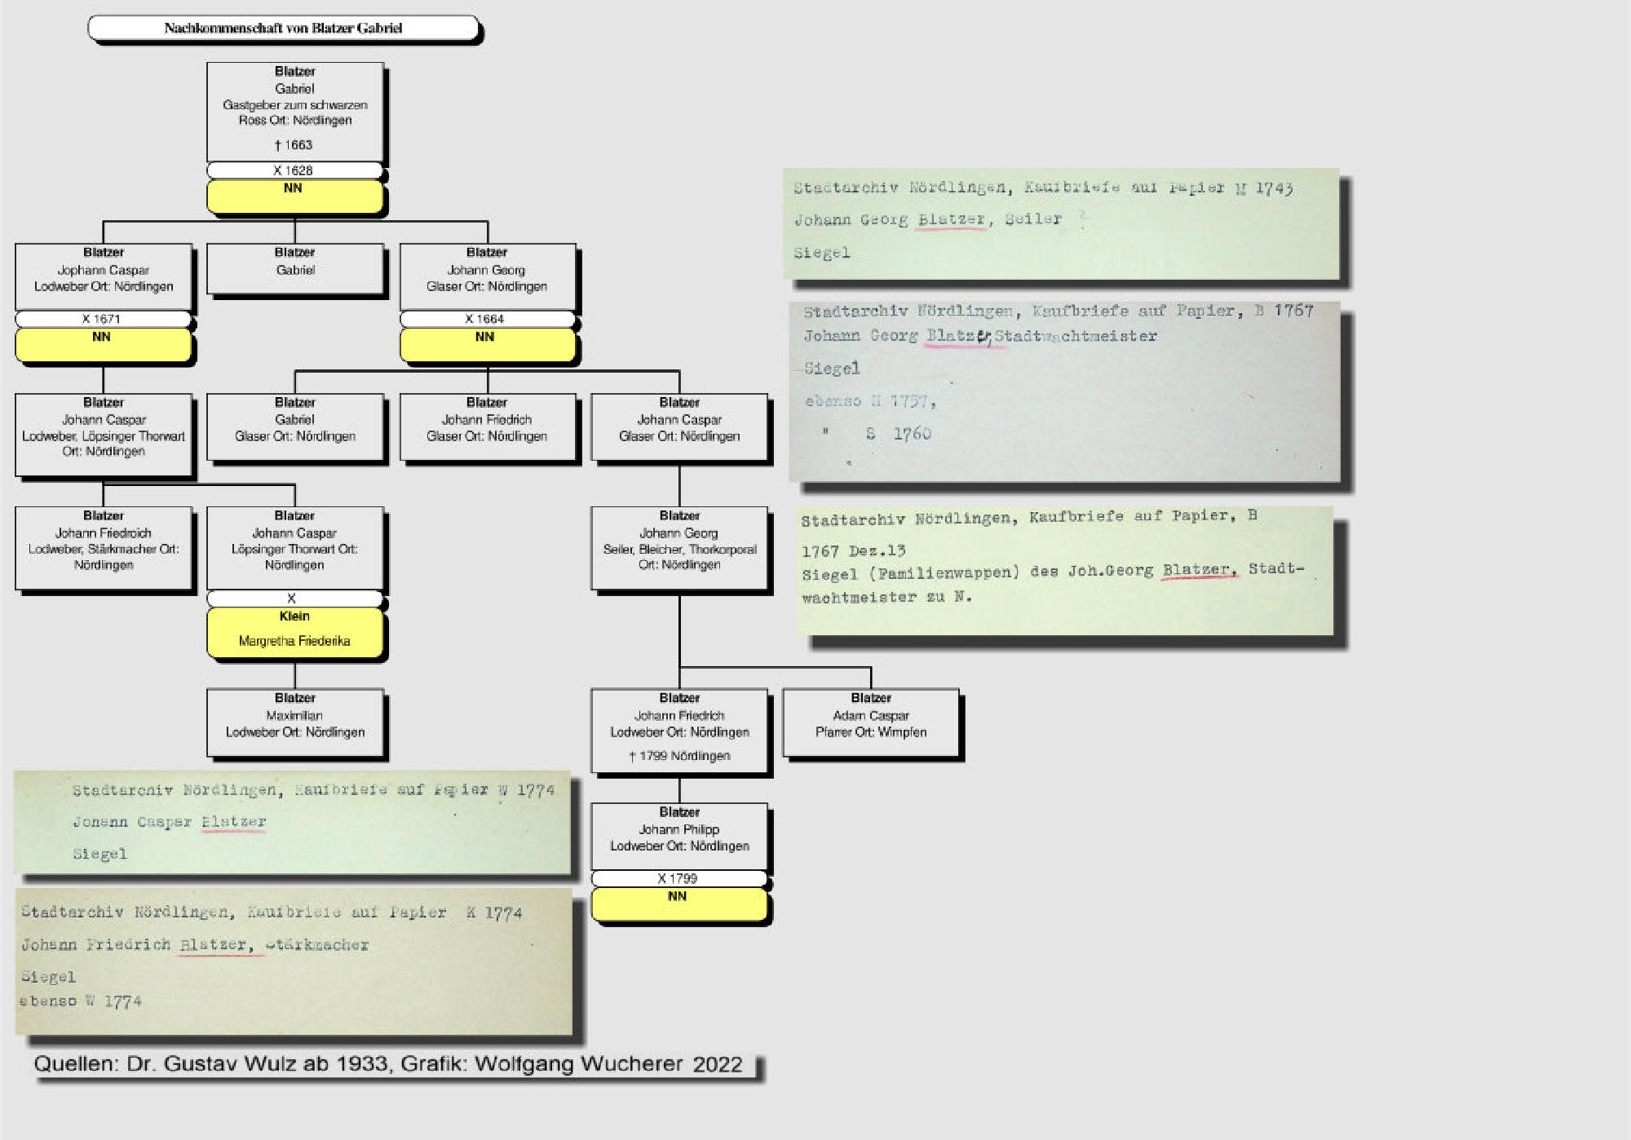Select Johann Friedrich box with death date 1799 Nördlingen
Screen dimensions: 1631x1140
click(x=679, y=730)
